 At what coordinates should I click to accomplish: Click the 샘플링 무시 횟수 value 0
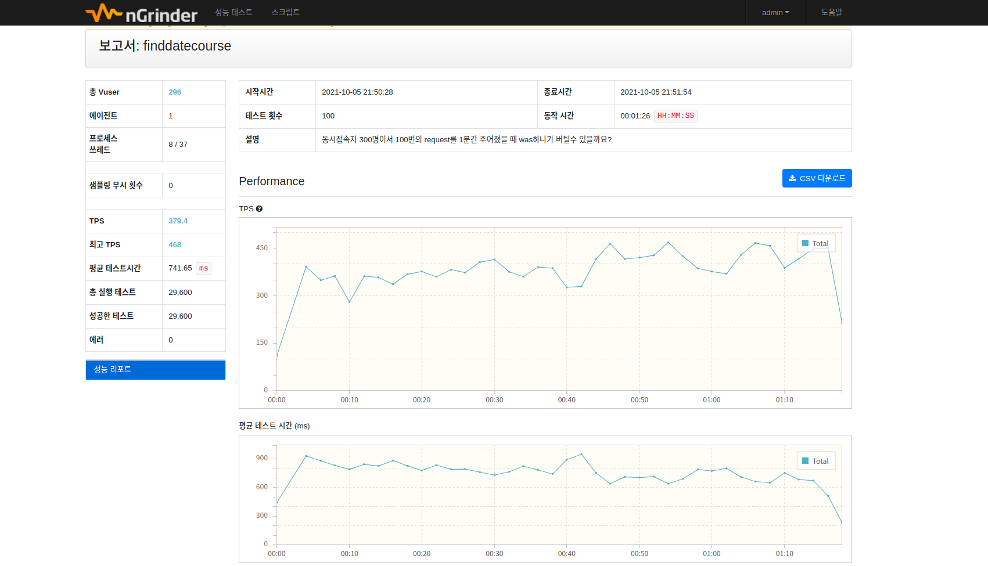(171, 186)
